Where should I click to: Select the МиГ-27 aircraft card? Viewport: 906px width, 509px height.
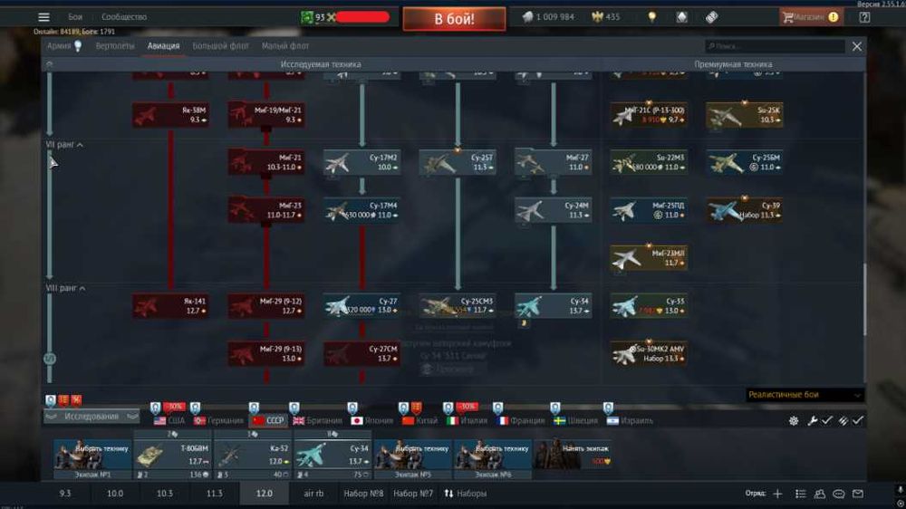pyautogui.click(x=553, y=162)
